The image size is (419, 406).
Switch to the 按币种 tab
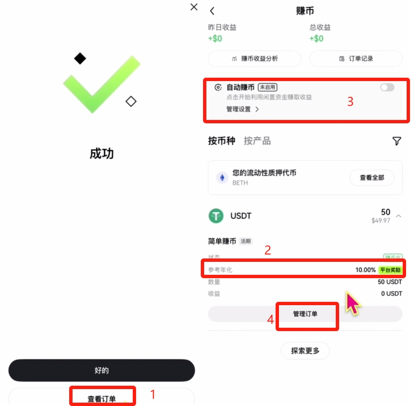coord(222,141)
